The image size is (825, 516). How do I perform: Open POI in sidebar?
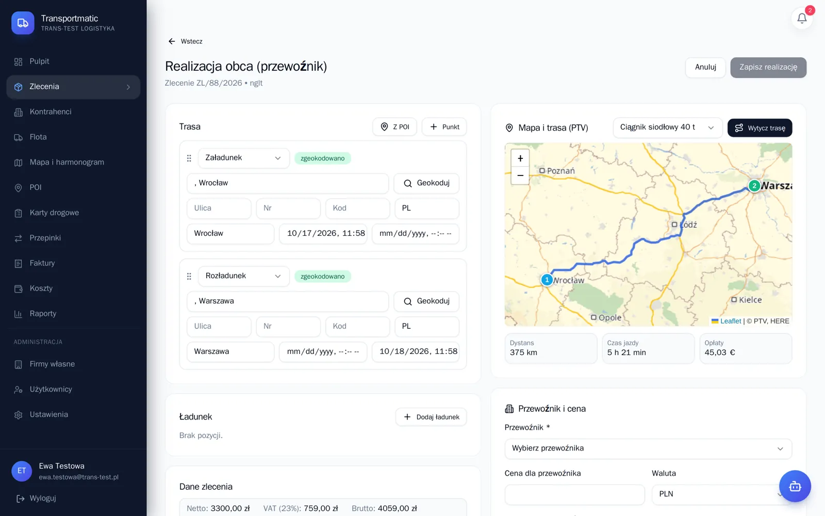click(x=73, y=188)
